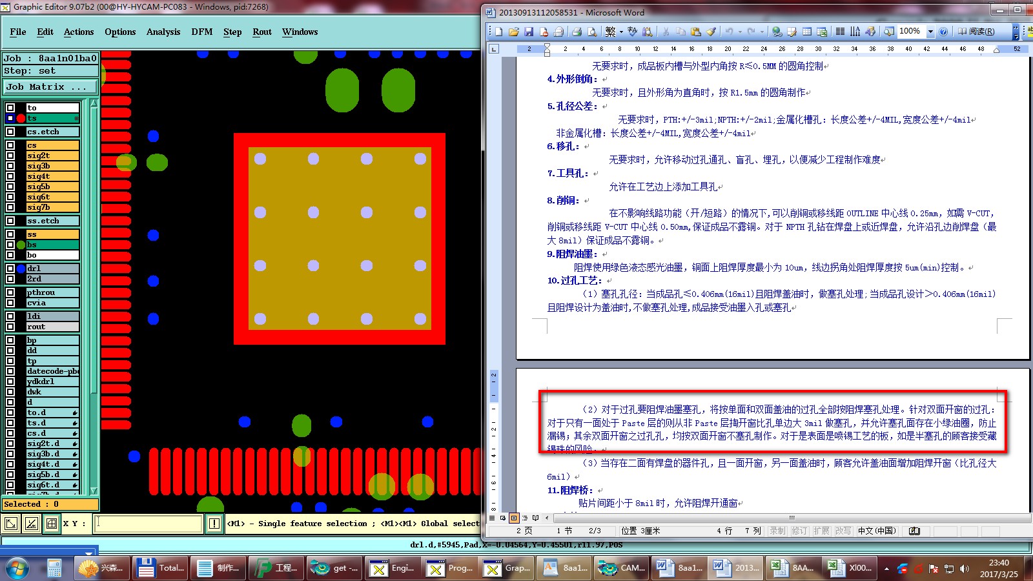Screen dimensions: 1033x581
Task: Click the red color swatch of layer ts
Action: pos(21,118)
